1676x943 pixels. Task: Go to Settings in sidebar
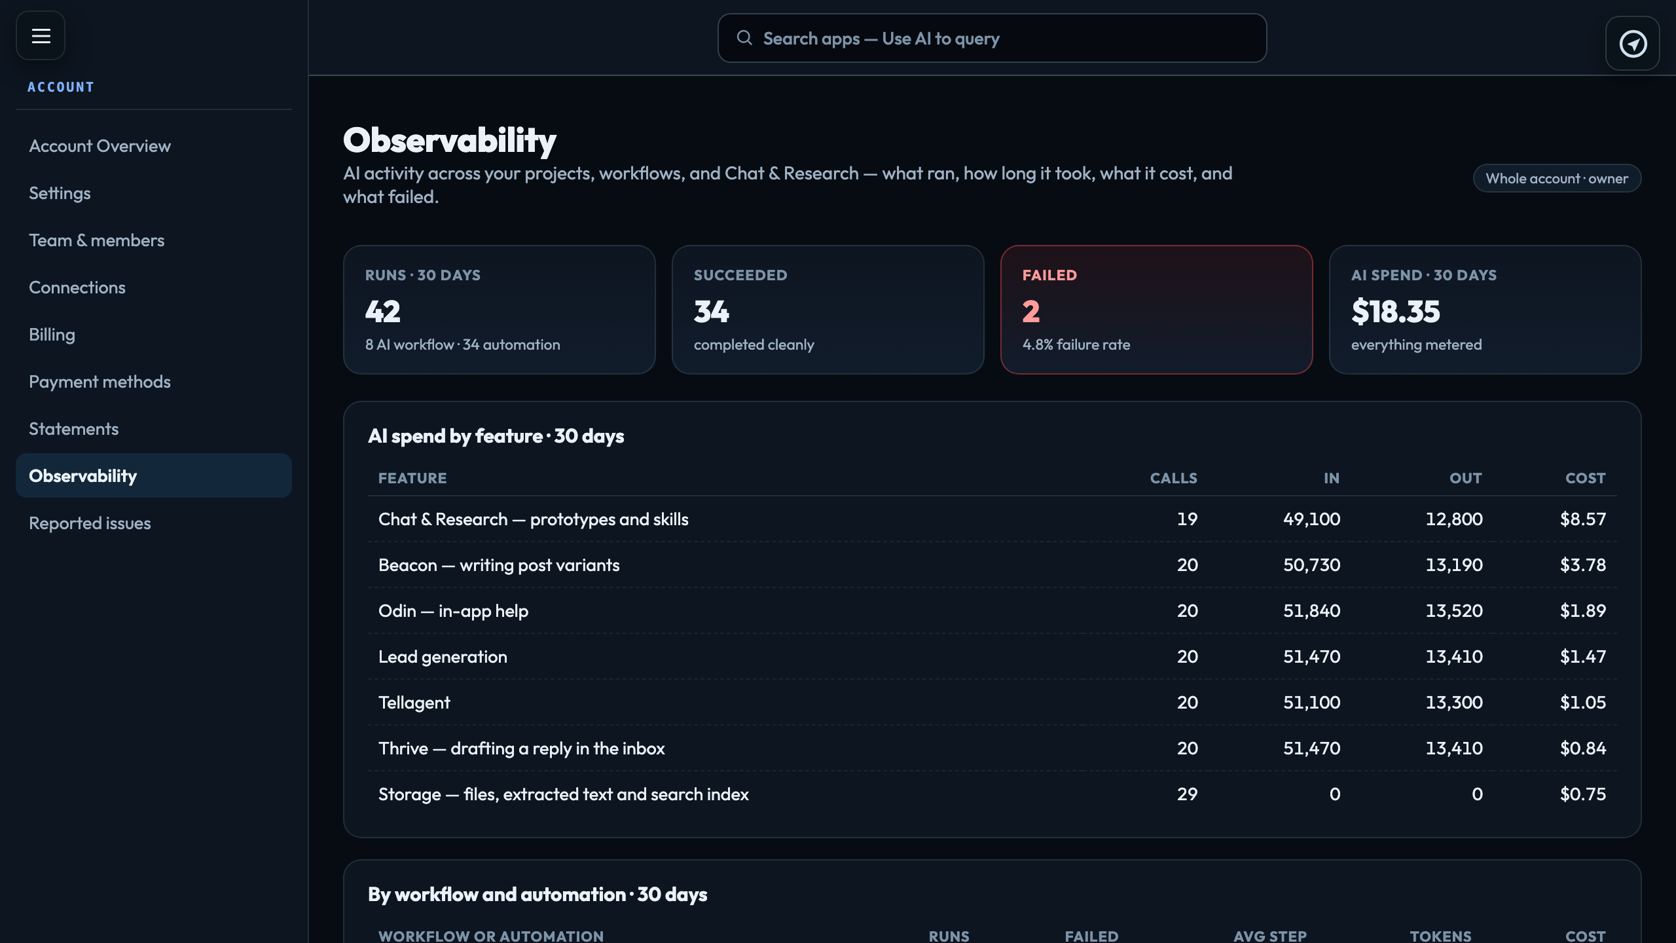click(154, 193)
